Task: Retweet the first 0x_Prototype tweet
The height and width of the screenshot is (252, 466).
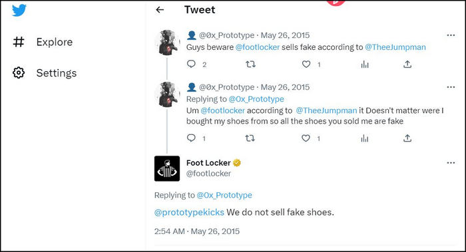Action: [250, 64]
